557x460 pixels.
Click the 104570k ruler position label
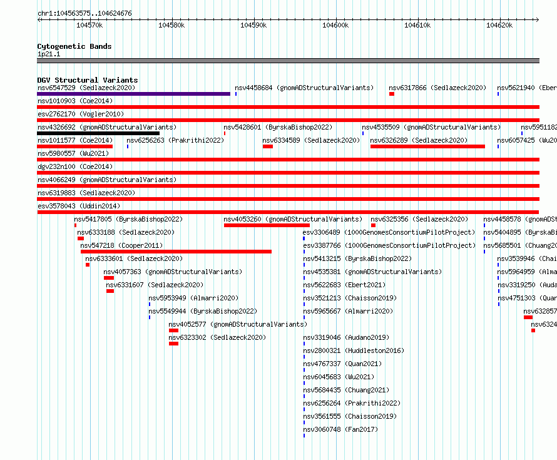point(89,25)
